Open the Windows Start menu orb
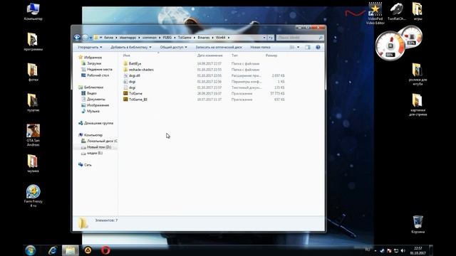Image resolution: width=456 pixels, height=256 pixels. pyautogui.click(x=30, y=250)
